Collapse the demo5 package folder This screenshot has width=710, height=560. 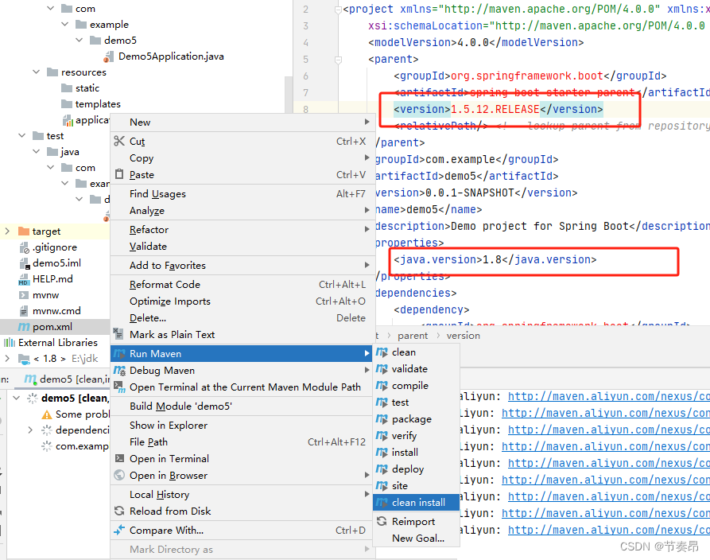click(x=80, y=40)
